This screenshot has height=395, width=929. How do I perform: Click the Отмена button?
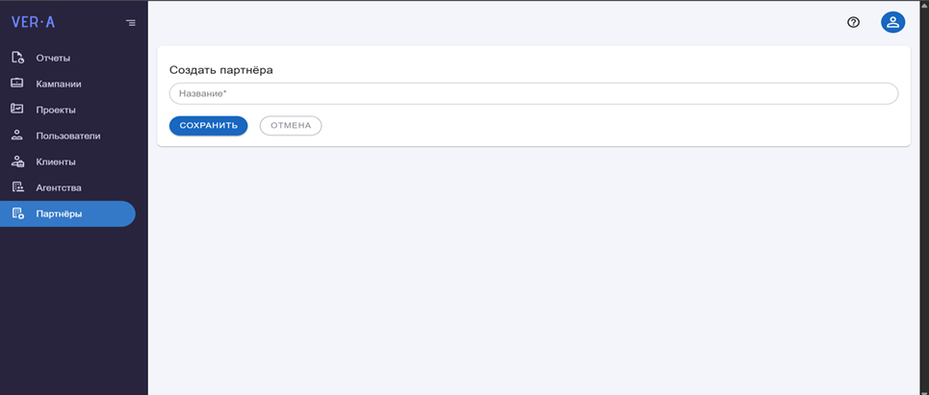[x=291, y=125]
